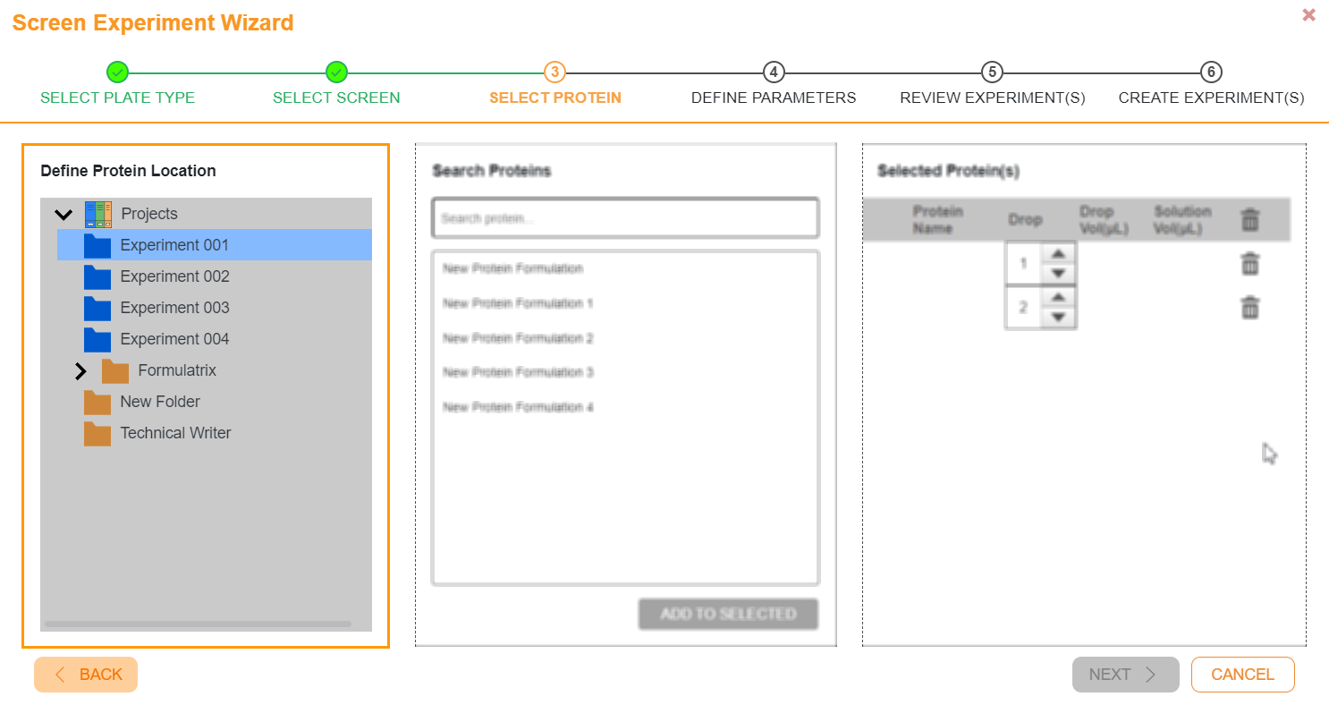Decrease the drop number in the second row
The height and width of the screenshot is (705, 1329).
click(x=1058, y=318)
